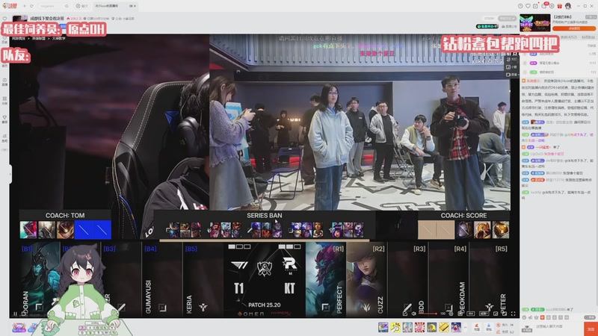The image size is (598, 336).
Task: Close the stream tab with its X
Action: tap(135, 6)
